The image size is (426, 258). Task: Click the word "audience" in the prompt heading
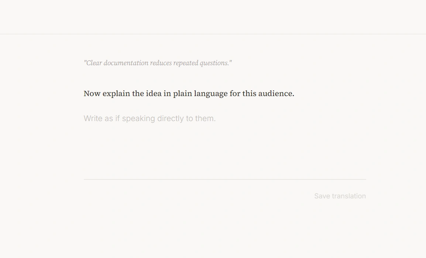pyautogui.click(x=275, y=93)
